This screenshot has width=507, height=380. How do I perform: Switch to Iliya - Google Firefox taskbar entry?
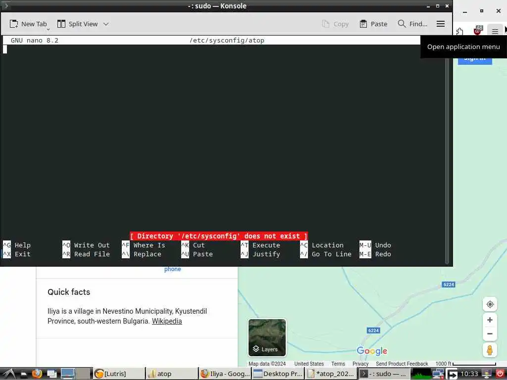point(225,374)
